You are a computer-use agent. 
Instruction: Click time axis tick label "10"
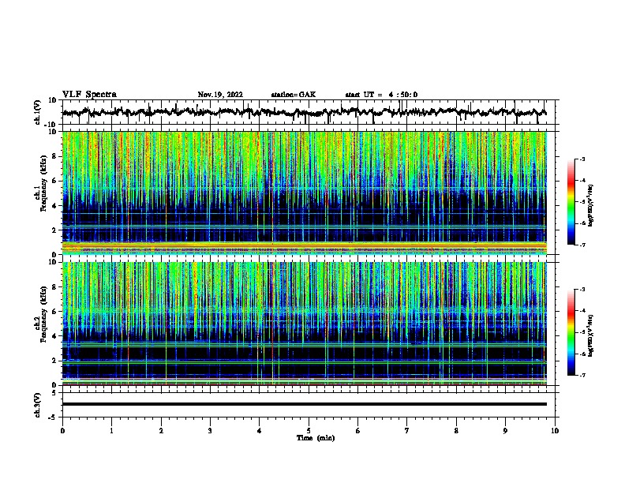click(x=555, y=431)
